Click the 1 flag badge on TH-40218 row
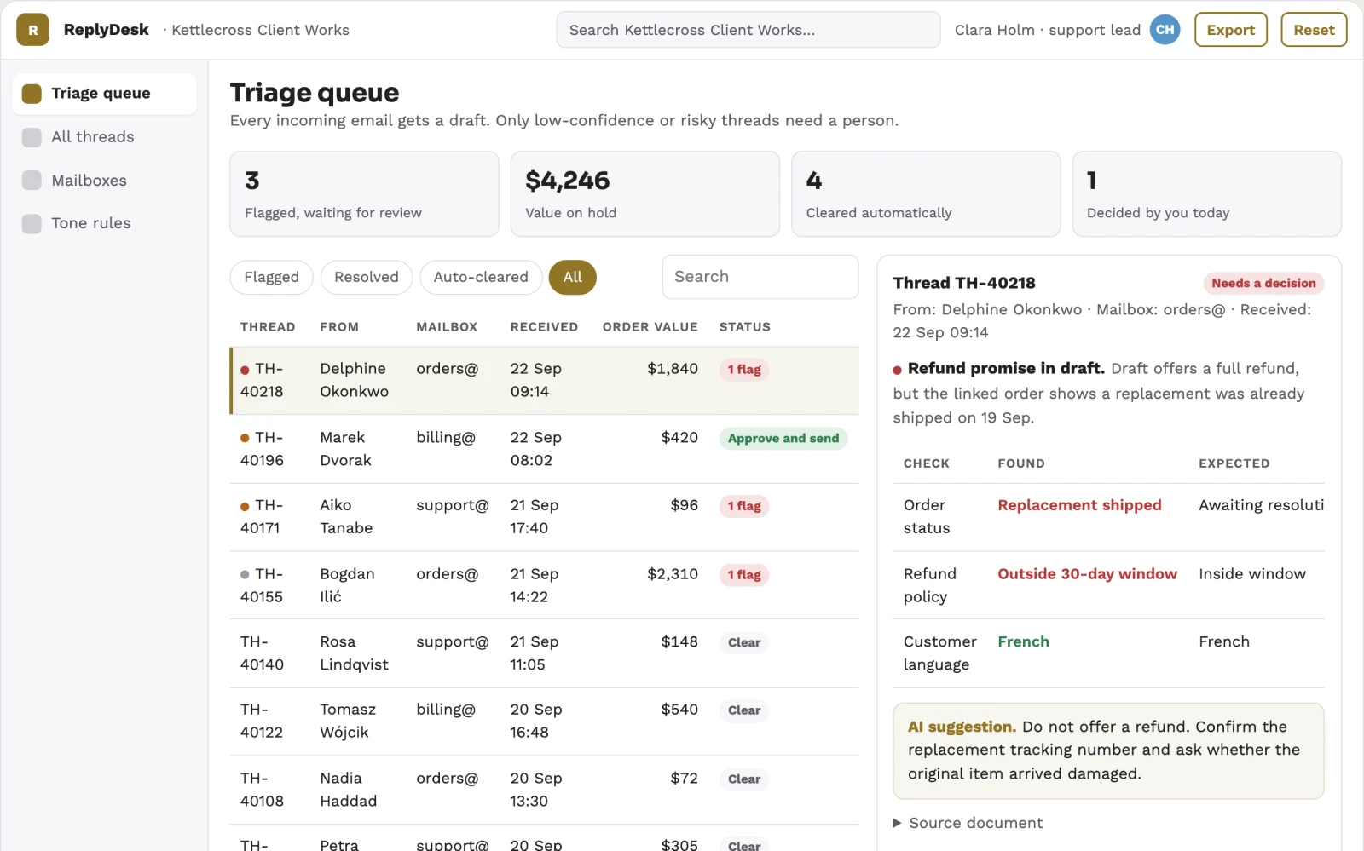The image size is (1364, 851). point(744,370)
